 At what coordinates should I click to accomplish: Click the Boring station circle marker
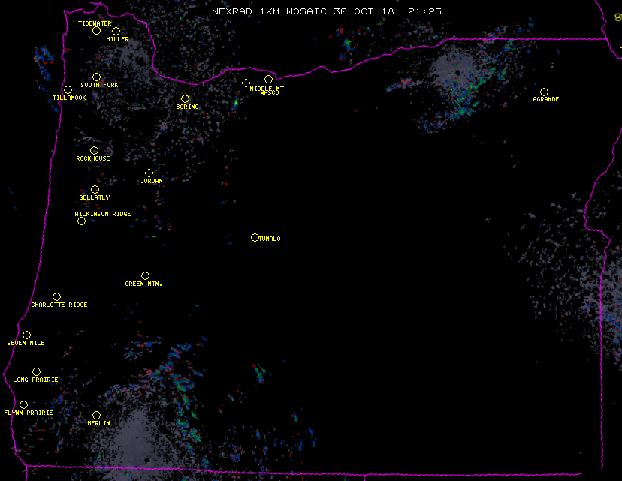point(185,98)
